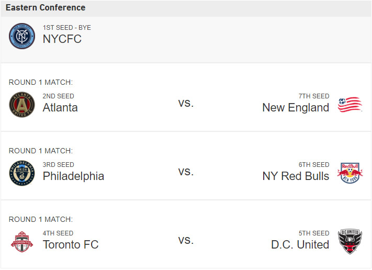Click the New York Red Bulls logo

point(350,173)
